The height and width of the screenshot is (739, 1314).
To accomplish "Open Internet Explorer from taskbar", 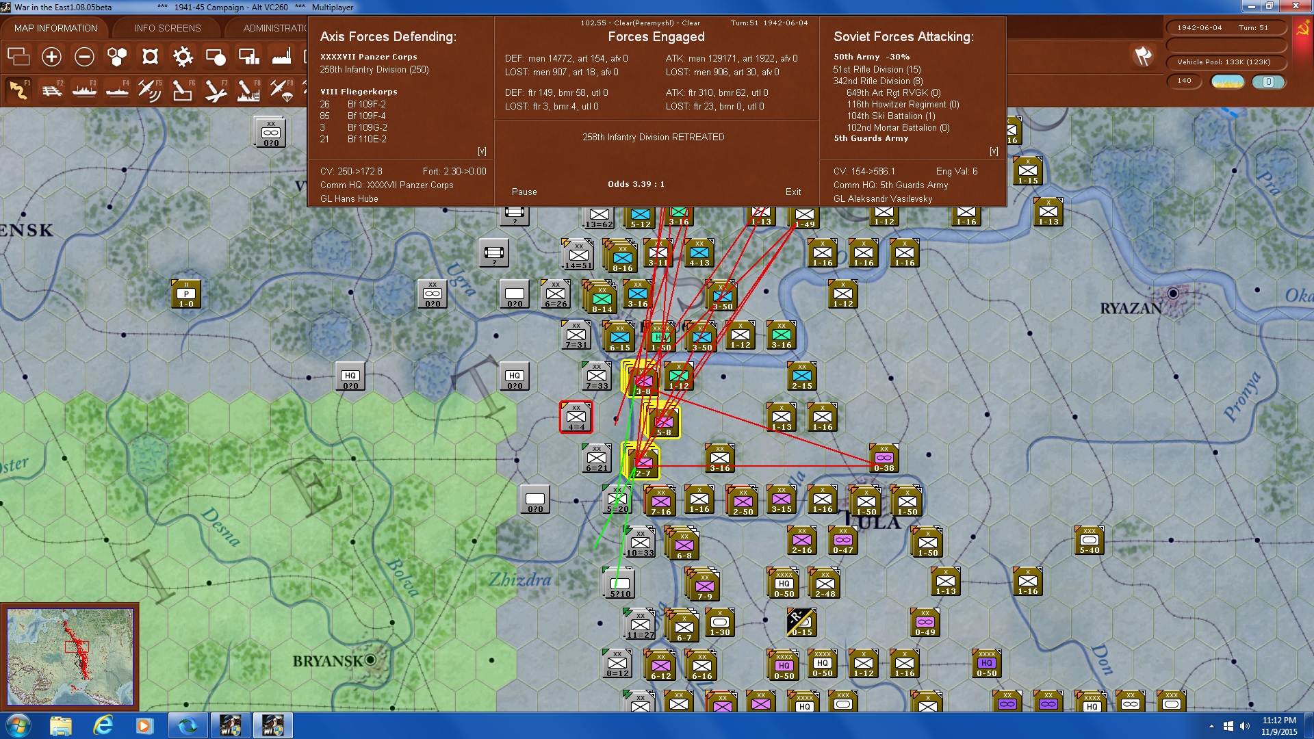I will click(x=103, y=725).
